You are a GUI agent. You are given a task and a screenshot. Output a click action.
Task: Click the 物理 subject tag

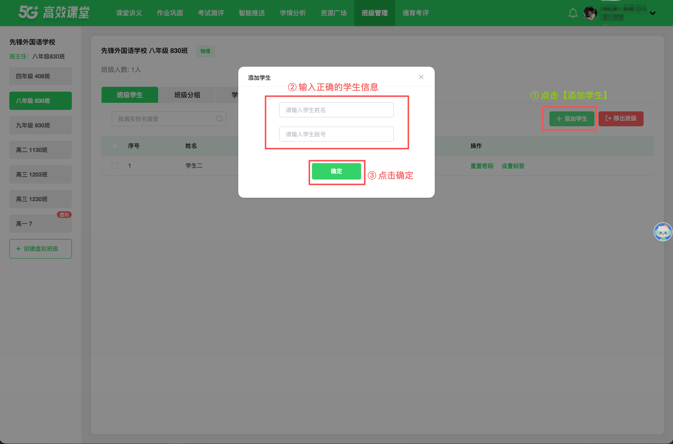coord(205,51)
